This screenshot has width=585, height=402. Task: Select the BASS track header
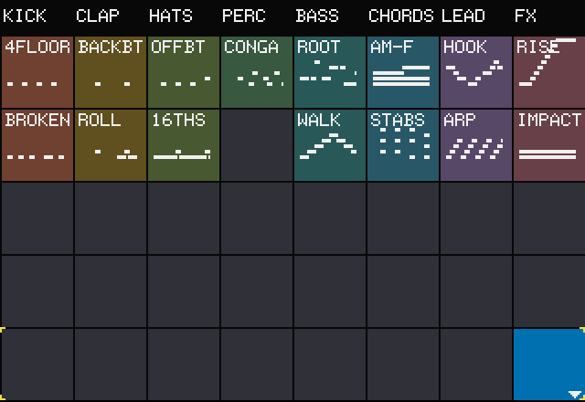point(317,16)
